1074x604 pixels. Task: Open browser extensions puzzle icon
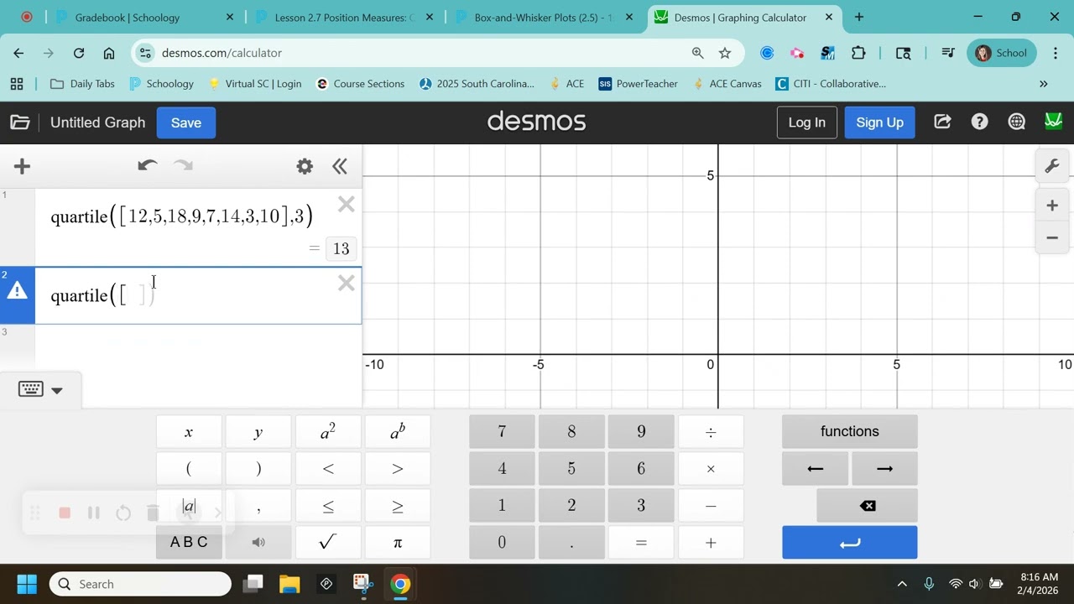(x=858, y=53)
